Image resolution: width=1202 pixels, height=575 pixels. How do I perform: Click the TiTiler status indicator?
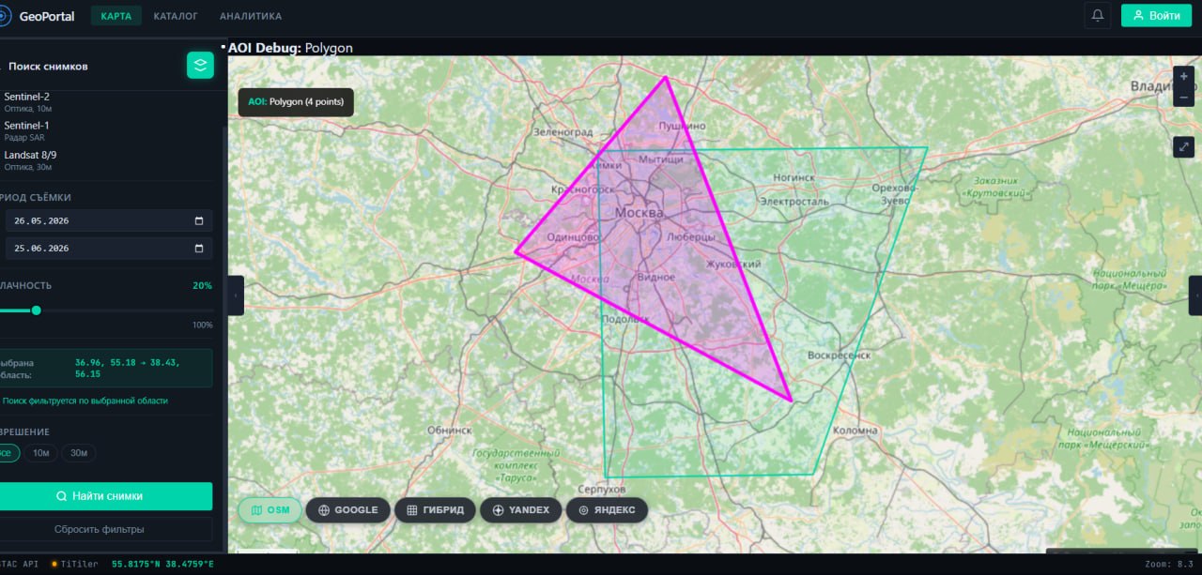[76, 564]
